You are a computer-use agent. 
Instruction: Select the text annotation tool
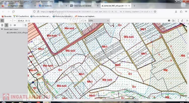tap(178, 21)
